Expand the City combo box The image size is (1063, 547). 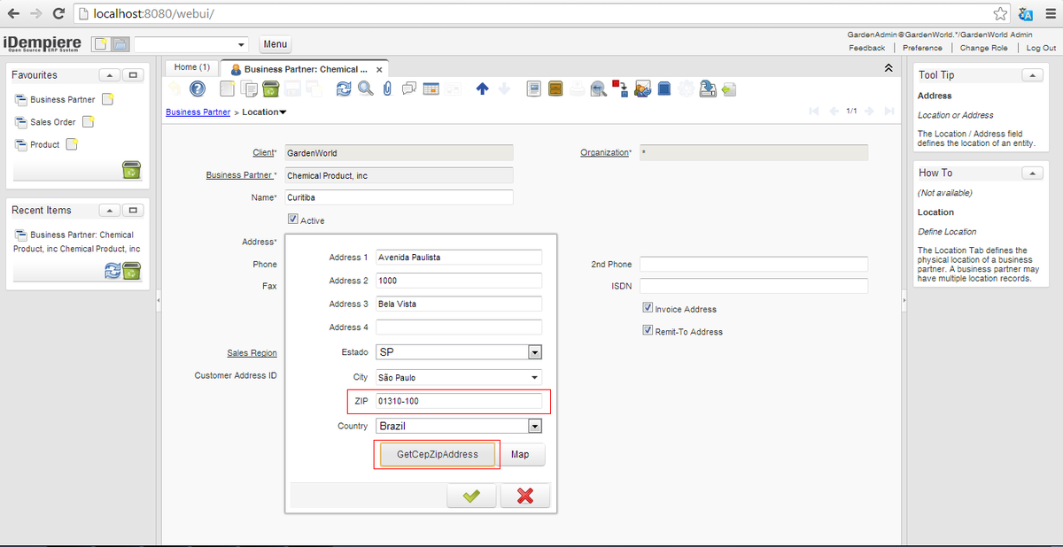tap(534, 378)
